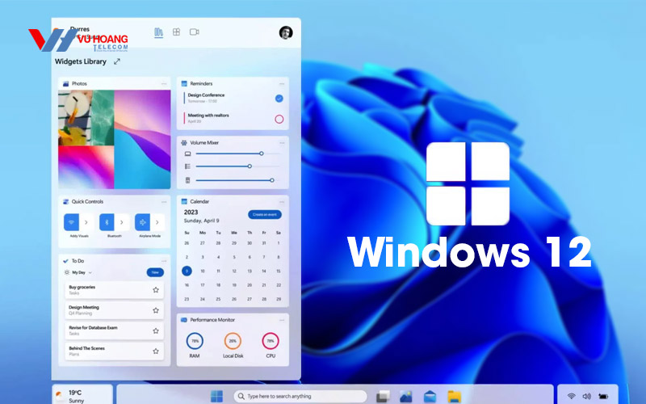Screen dimensions: 646x404
Task: Open the Windows Start button on taskbar
Action: (216, 396)
